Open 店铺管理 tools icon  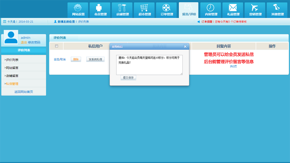pyautogui.click(x=122, y=8)
